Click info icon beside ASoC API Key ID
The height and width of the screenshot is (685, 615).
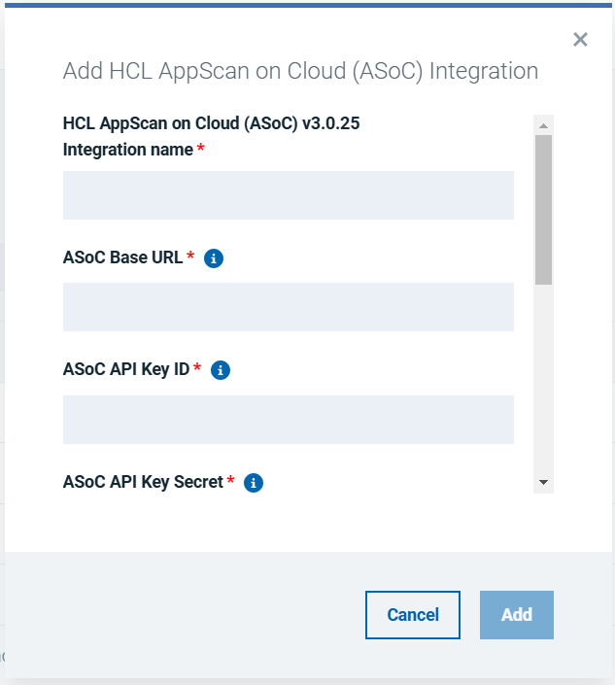pos(221,370)
